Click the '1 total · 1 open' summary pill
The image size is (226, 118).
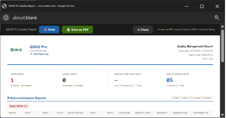191,98
